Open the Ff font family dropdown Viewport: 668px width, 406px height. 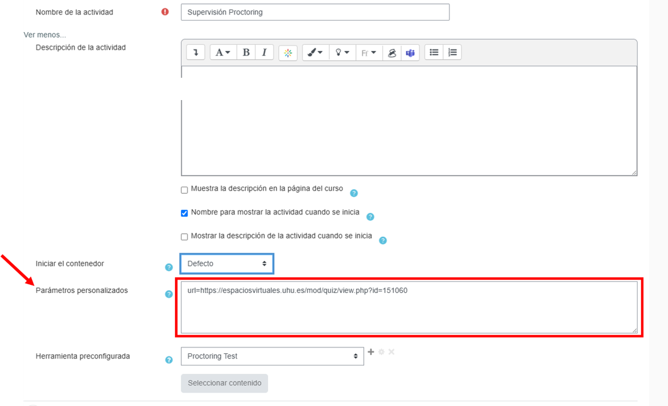tap(369, 53)
